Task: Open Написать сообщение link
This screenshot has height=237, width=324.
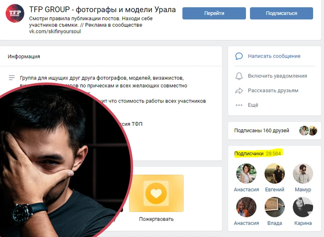Action: (x=274, y=56)
